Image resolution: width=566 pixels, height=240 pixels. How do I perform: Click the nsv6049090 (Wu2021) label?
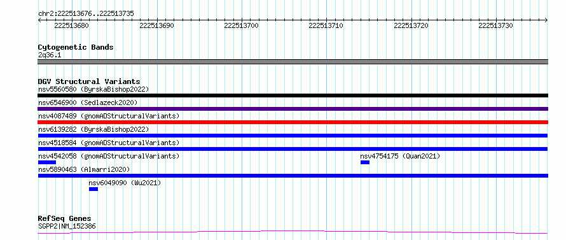(x=125, y=183)
